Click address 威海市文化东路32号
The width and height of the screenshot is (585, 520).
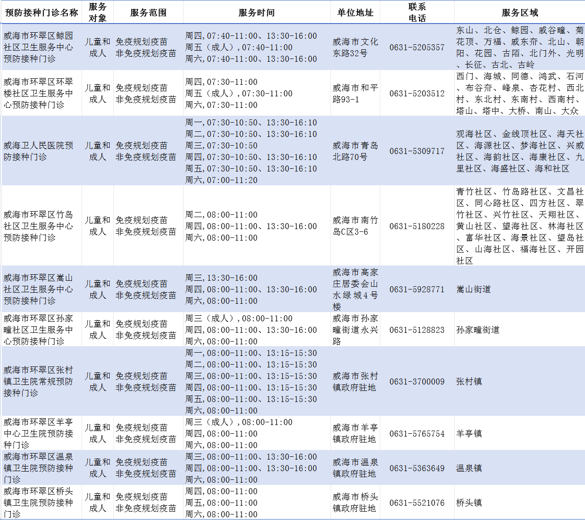tap(355, 47)
